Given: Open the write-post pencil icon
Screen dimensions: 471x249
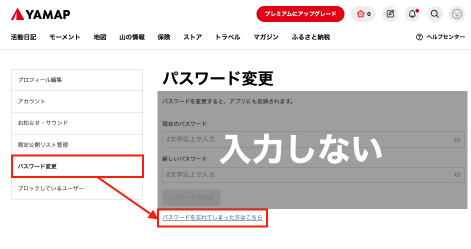Looking at the screenshot, I should click(x=390, y=14).
